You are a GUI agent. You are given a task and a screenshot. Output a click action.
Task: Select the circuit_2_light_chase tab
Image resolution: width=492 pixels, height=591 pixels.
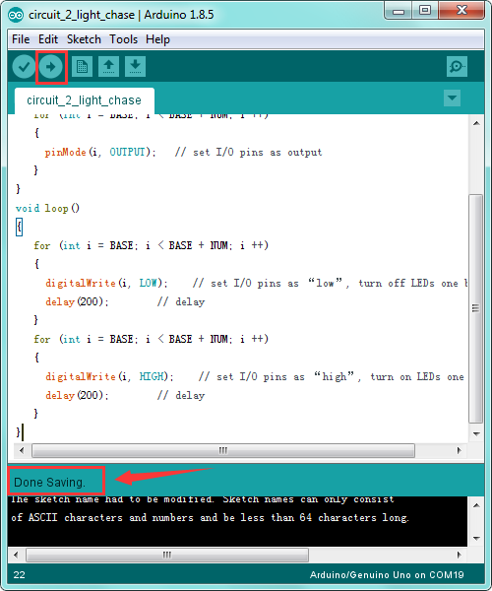click(x=85, y=100)
